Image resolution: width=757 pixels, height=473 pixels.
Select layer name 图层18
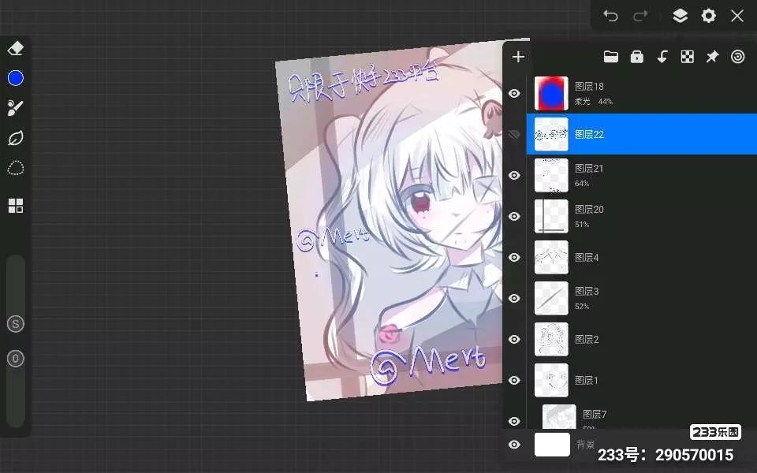pos(589,87)
